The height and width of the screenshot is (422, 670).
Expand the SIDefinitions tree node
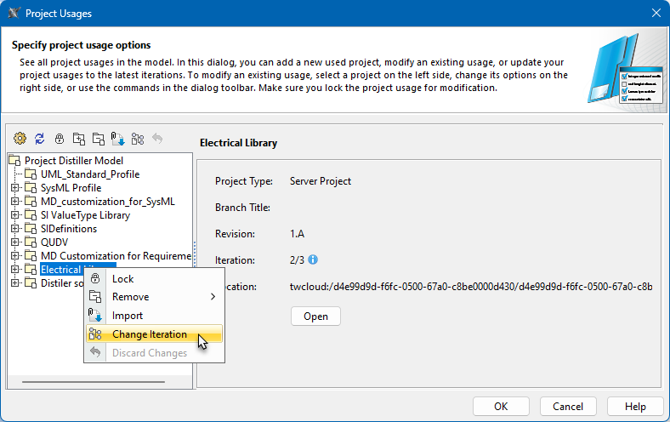click(x=14, y=229)
